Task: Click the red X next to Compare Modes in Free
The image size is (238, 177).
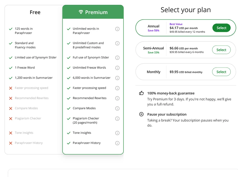Action: [11, 108]
